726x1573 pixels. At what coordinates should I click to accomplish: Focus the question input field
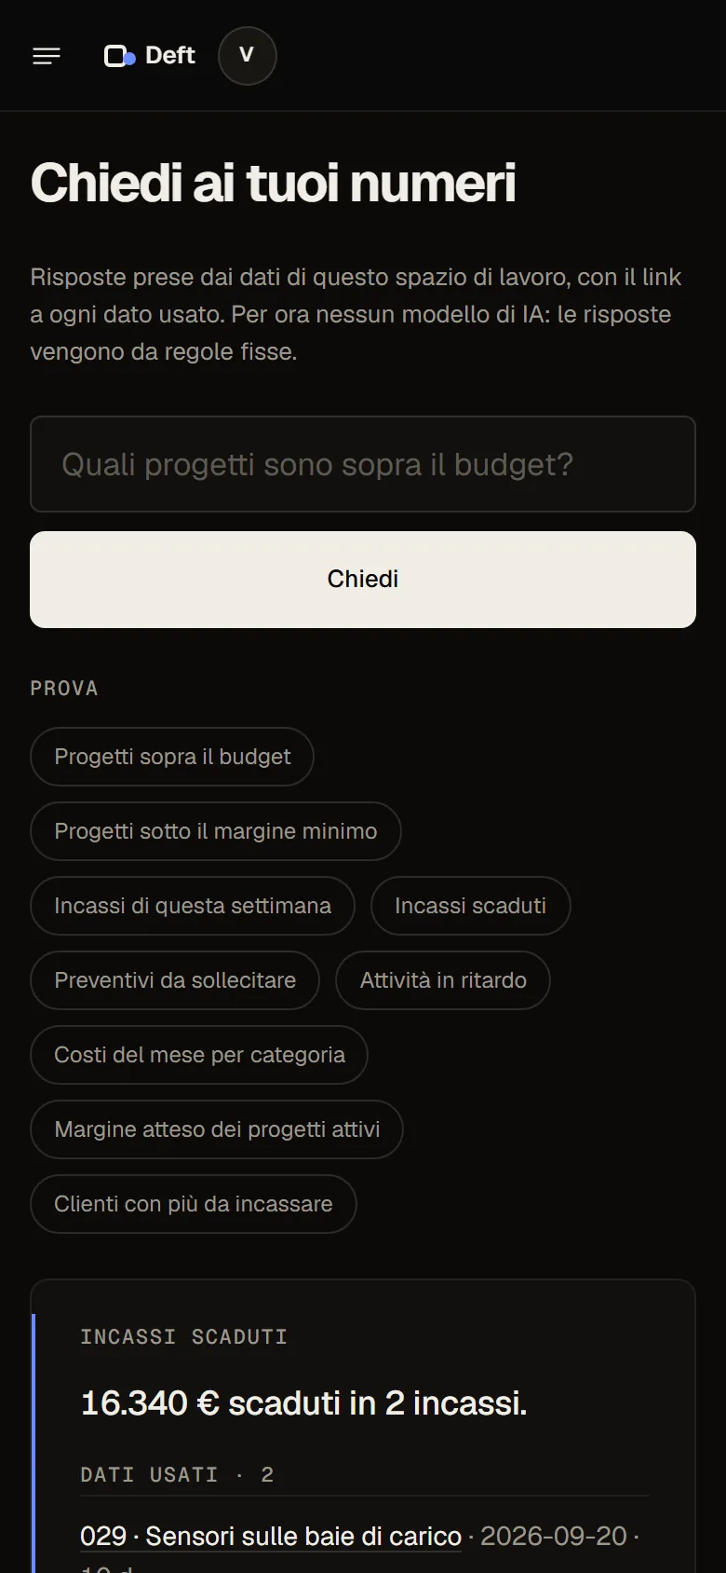[363, 464]
